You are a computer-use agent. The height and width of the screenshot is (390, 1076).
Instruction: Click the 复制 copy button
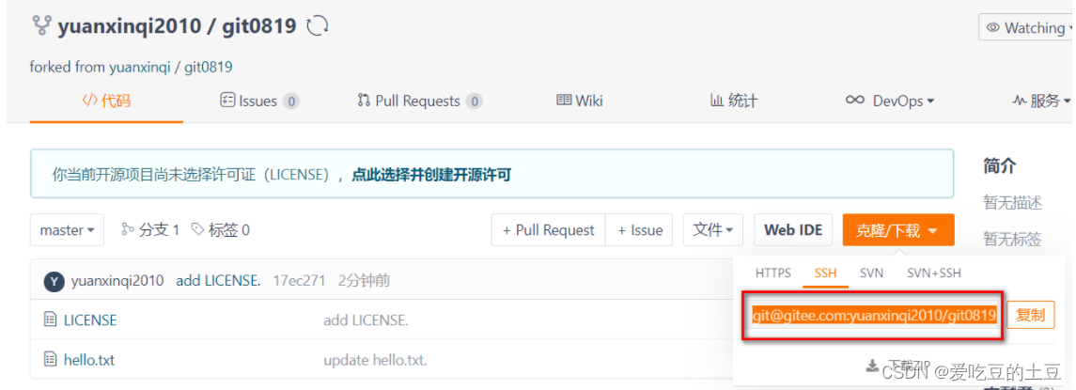(x=1031, y=315)
